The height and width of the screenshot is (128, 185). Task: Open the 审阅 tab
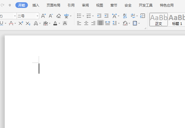click(85, 5)
